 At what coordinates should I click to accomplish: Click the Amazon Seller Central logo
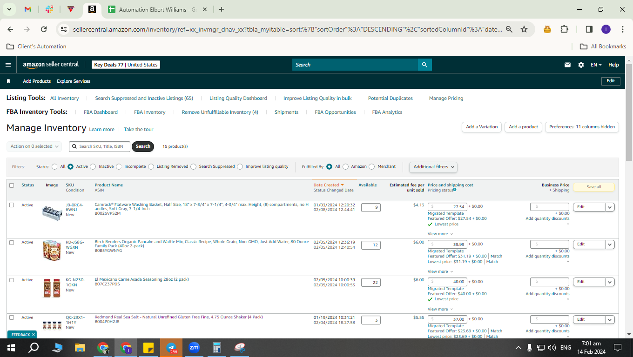click(x=51, y=65)
